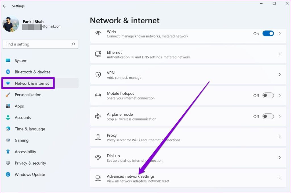Click the Dial-up phone icon

98,158
